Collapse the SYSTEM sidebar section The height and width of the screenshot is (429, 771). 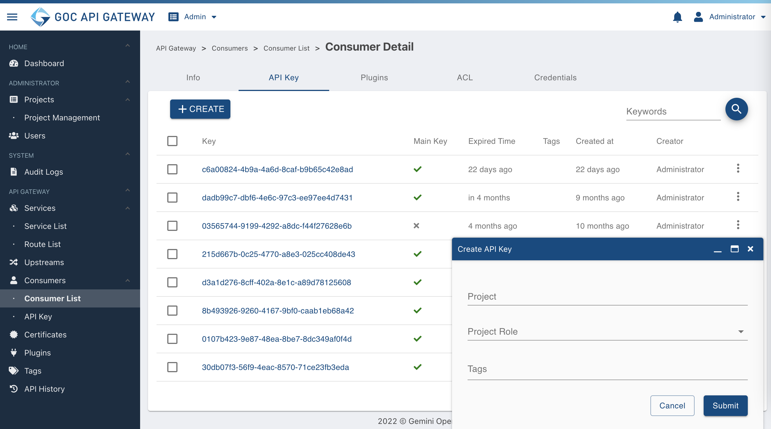127,154
